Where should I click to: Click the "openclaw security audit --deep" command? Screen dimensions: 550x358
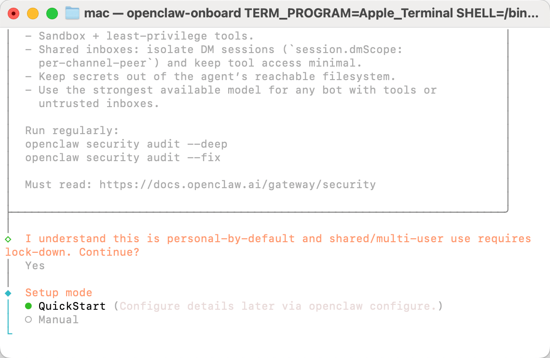(126, 144)
